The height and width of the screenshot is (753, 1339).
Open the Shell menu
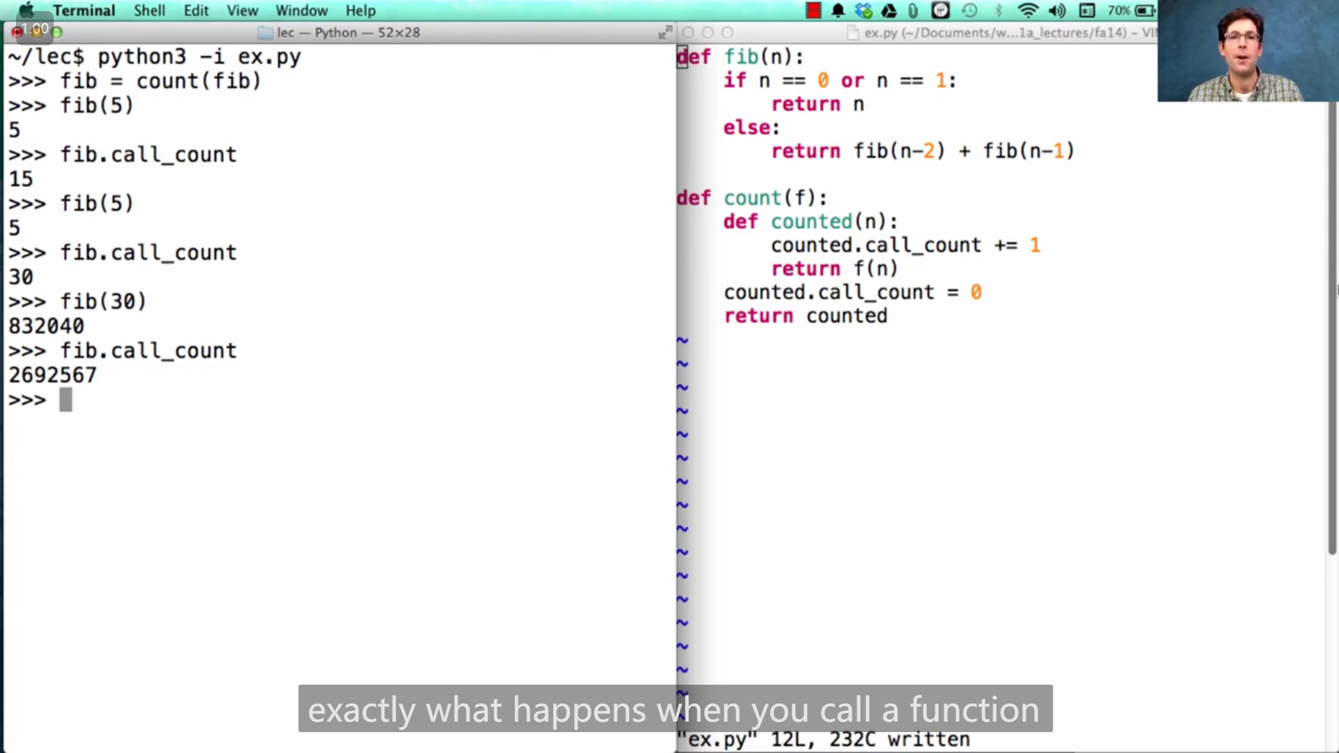[149, 10]
